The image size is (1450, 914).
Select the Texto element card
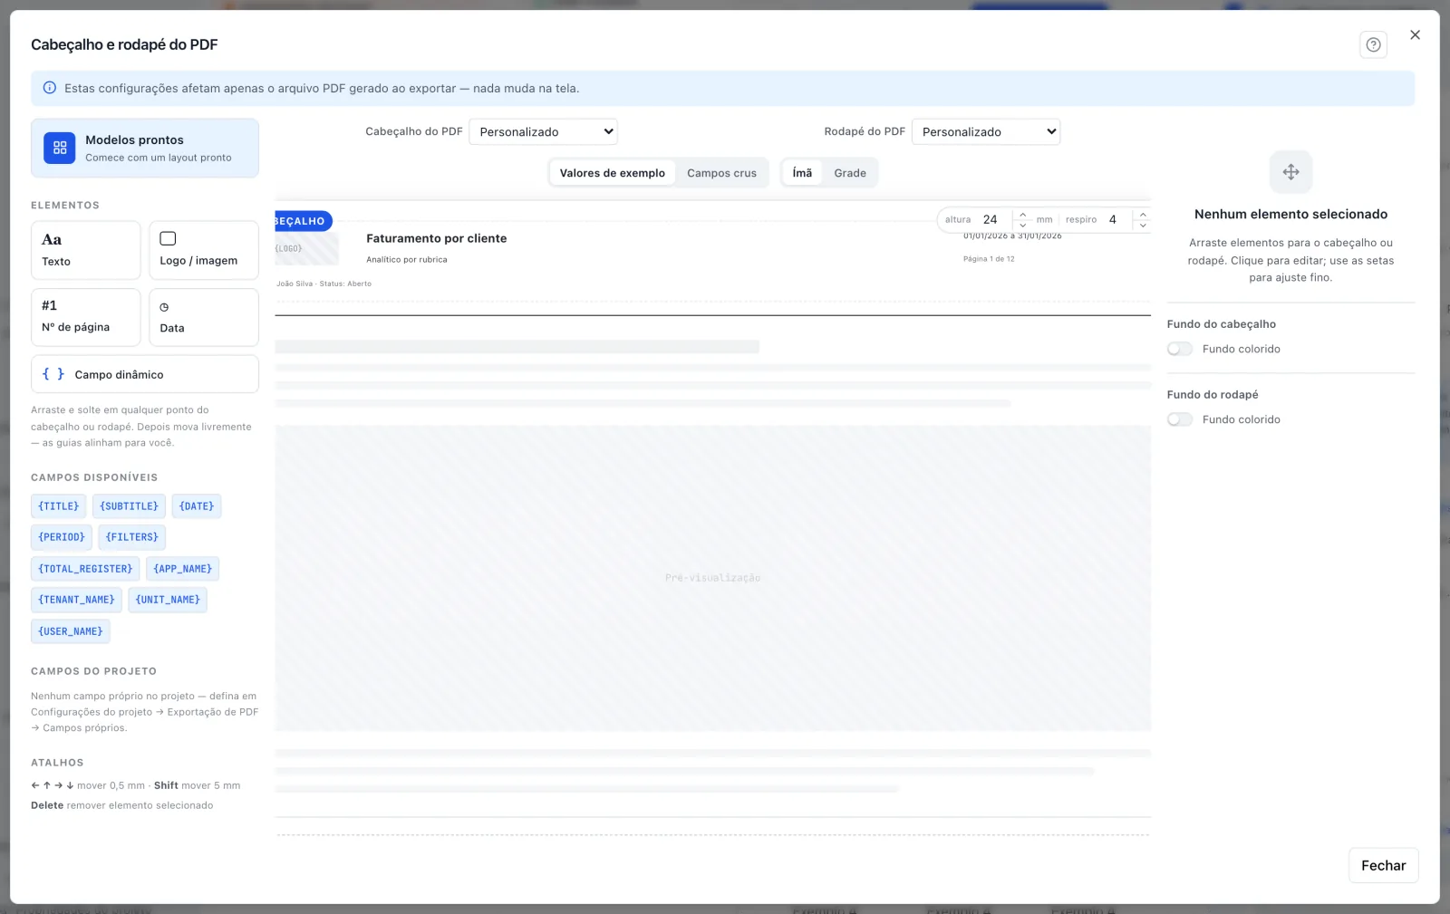tap(86, 250)
